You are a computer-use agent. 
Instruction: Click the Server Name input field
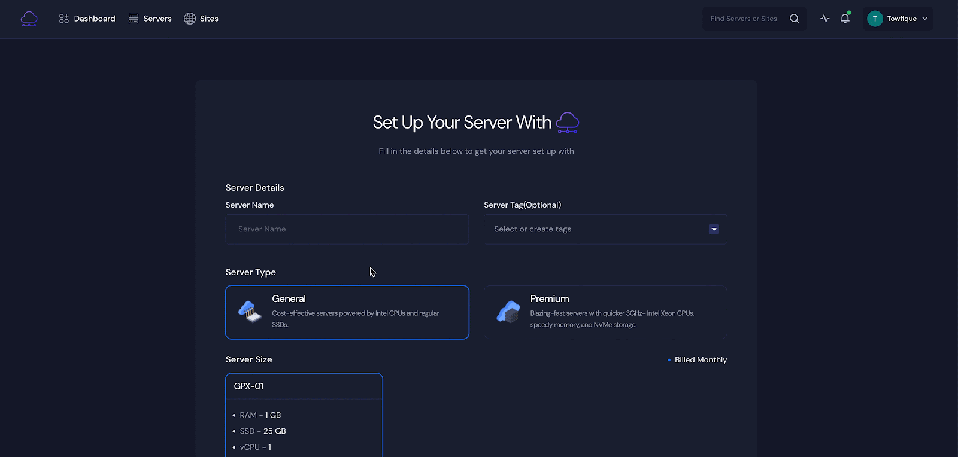347,229
